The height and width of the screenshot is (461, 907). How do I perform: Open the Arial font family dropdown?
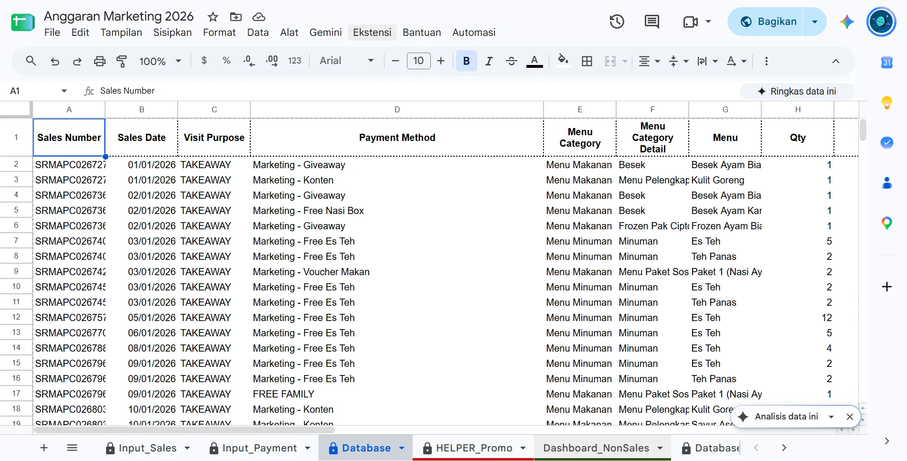pos(346,61)
